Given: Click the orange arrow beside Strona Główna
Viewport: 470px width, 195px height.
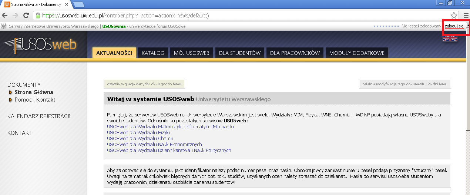Looking at the screenshot, I should point(11,92).
